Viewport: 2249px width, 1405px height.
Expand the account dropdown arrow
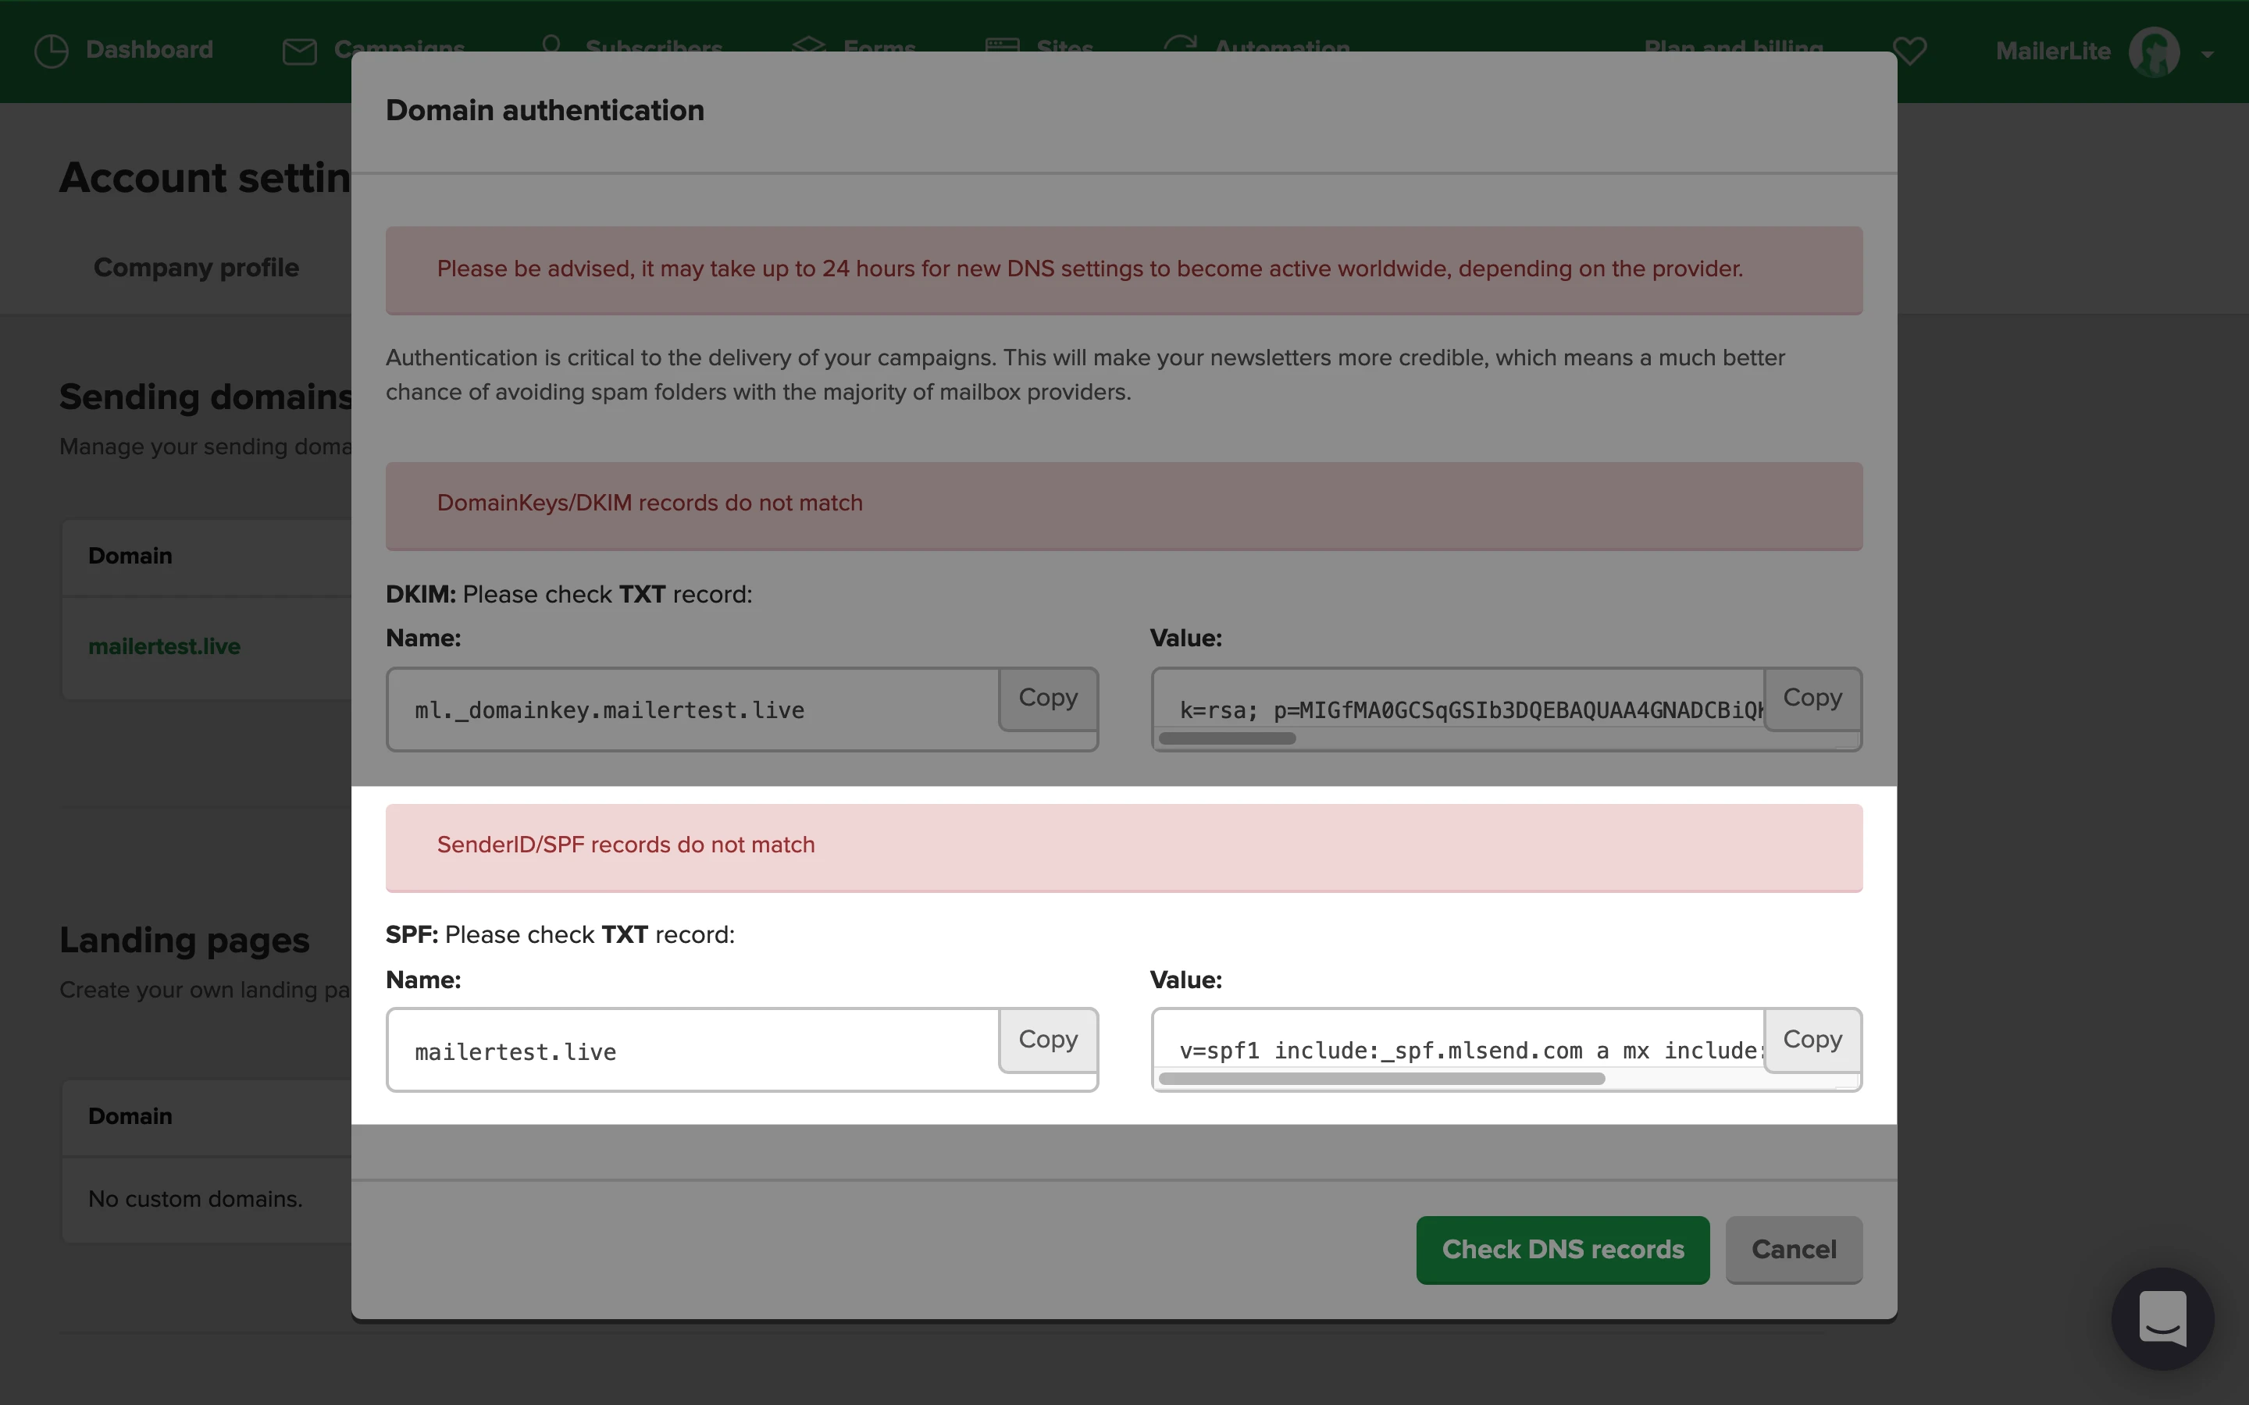coord(2207,54)
